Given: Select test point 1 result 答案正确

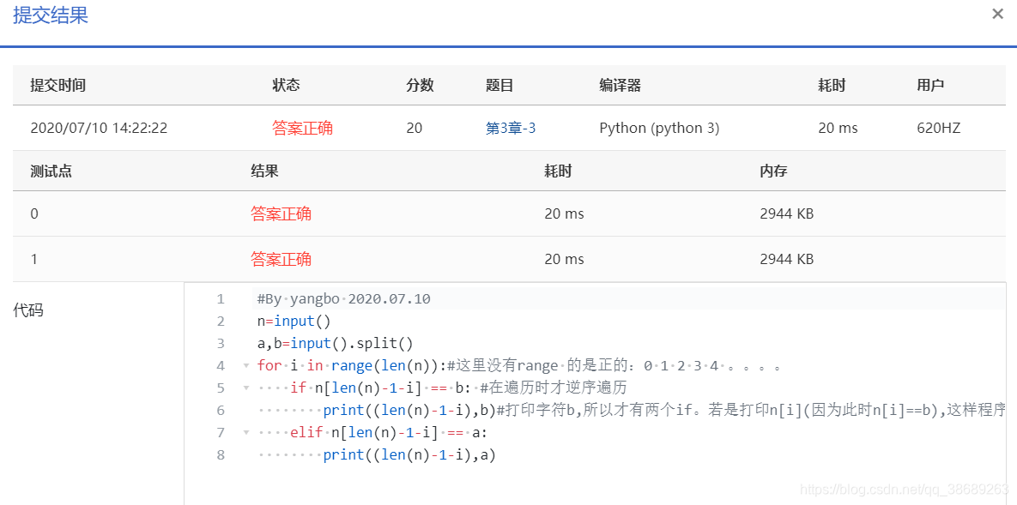Looking at the screenshot, I should click(x=281, y=258).
